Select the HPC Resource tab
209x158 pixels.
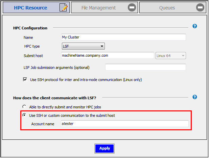point(30,8)
